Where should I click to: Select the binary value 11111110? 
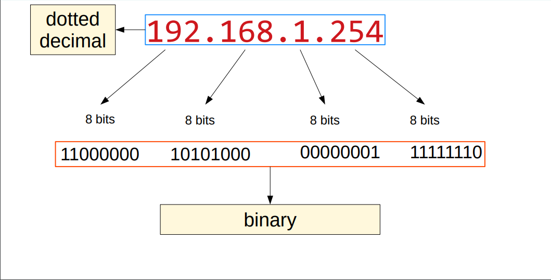(446, 152)
